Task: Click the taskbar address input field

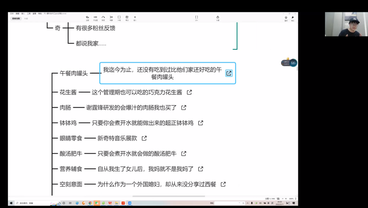Action: click(x=227, y=203)
